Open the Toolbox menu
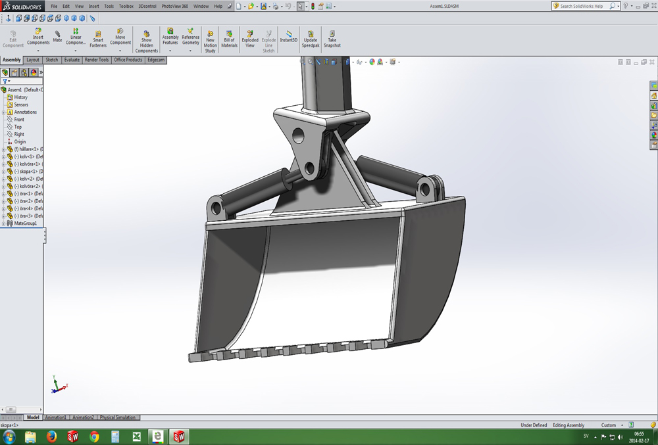 pyautogui.click(x=126, y=6)
